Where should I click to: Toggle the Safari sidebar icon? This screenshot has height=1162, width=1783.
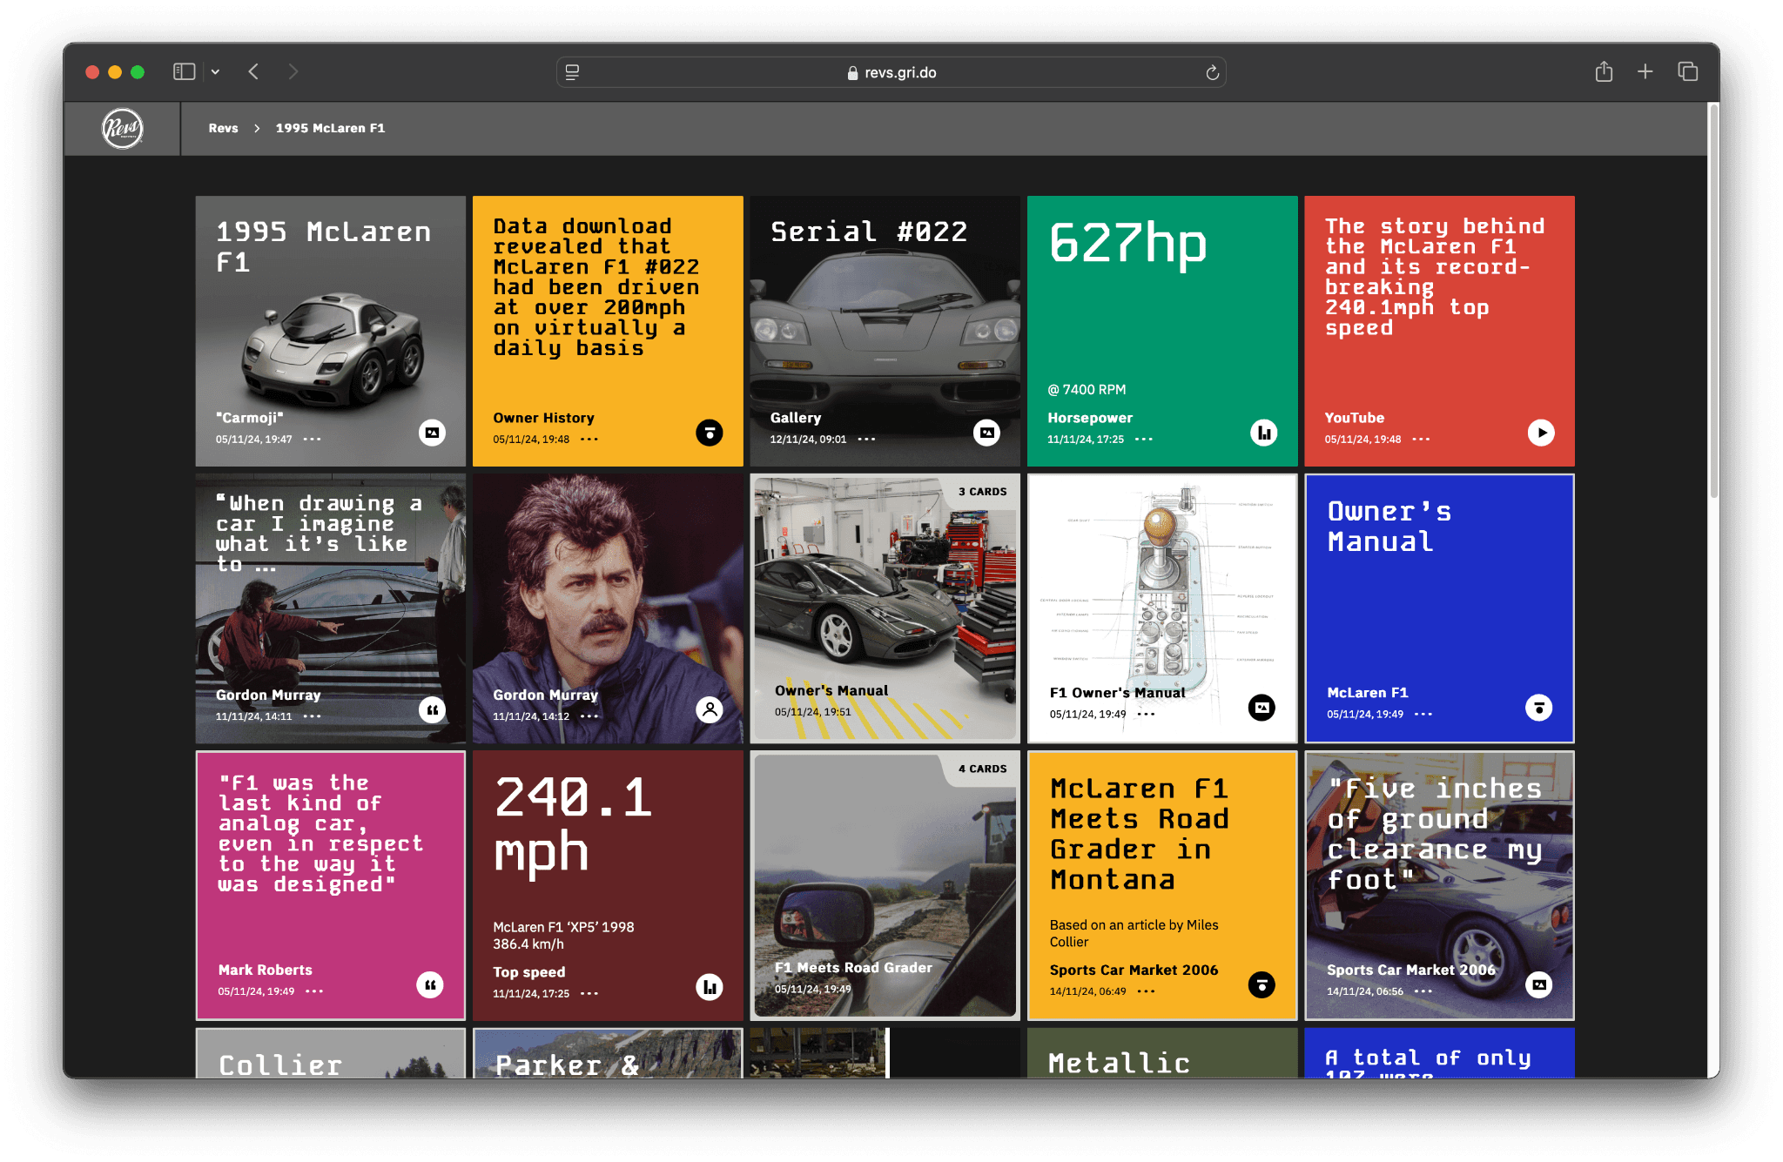(184, 72)
